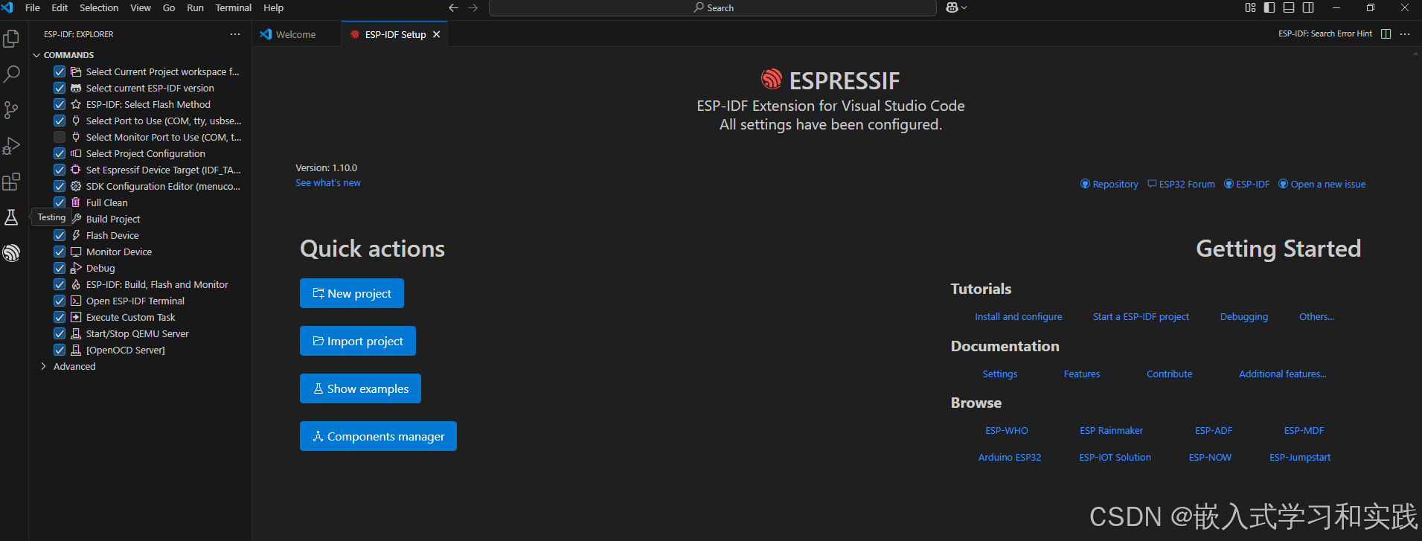The image size is (1422, 541).
Task: Open the Copilot chat icon in title bar
Action: tap(952, 7)
